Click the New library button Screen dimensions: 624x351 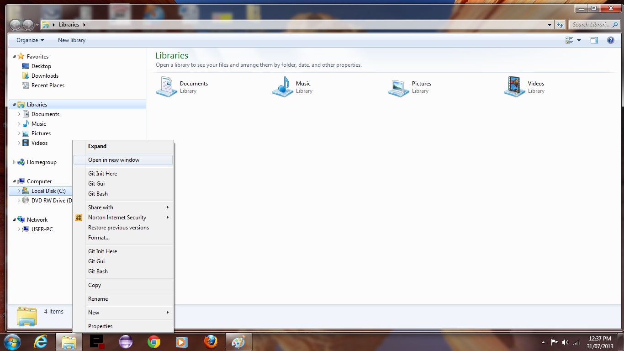coord(72,40)
